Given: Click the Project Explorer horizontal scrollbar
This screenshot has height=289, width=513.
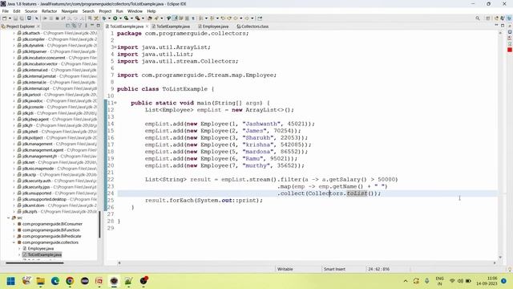Looking at the screenshot, I should (34, 263).
